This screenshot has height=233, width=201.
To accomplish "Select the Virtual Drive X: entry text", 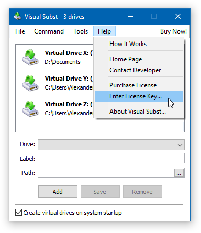I will coord(69,53).
